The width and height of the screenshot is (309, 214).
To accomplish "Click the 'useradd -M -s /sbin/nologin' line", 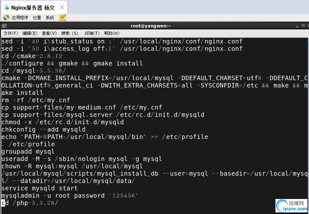I will click(81, 159).
